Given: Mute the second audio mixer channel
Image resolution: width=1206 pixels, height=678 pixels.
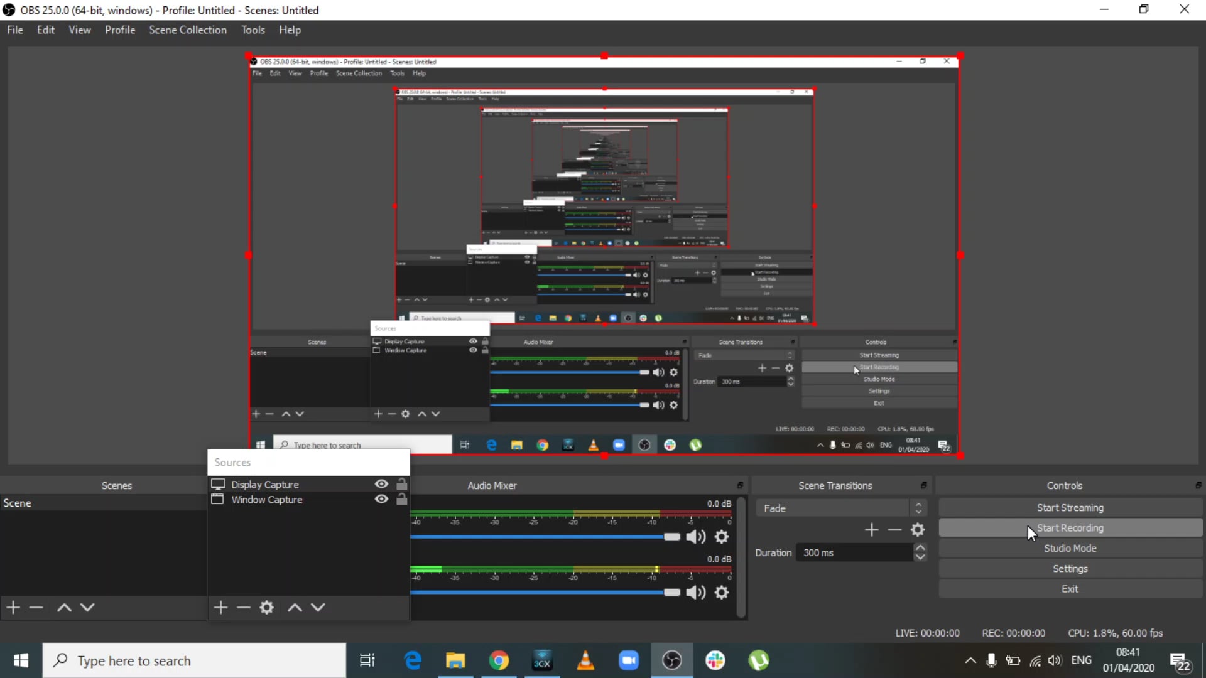Looking at the screenshot, I should [696, 592].
